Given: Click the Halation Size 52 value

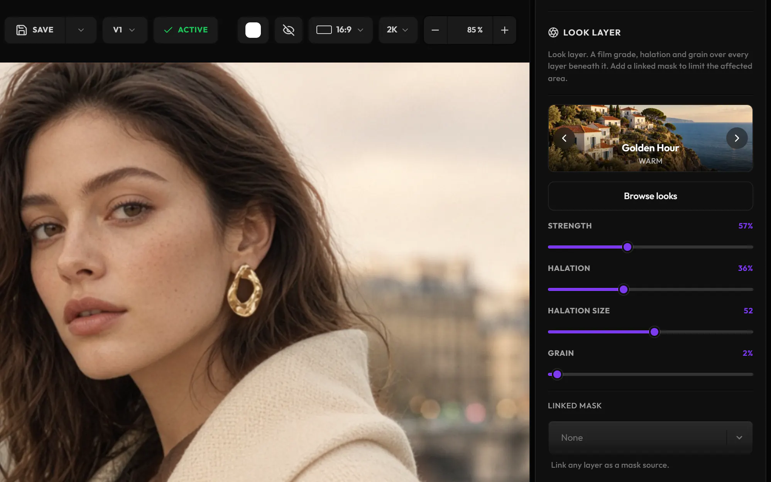Looking at the screenshot, I should coord(748,311).
